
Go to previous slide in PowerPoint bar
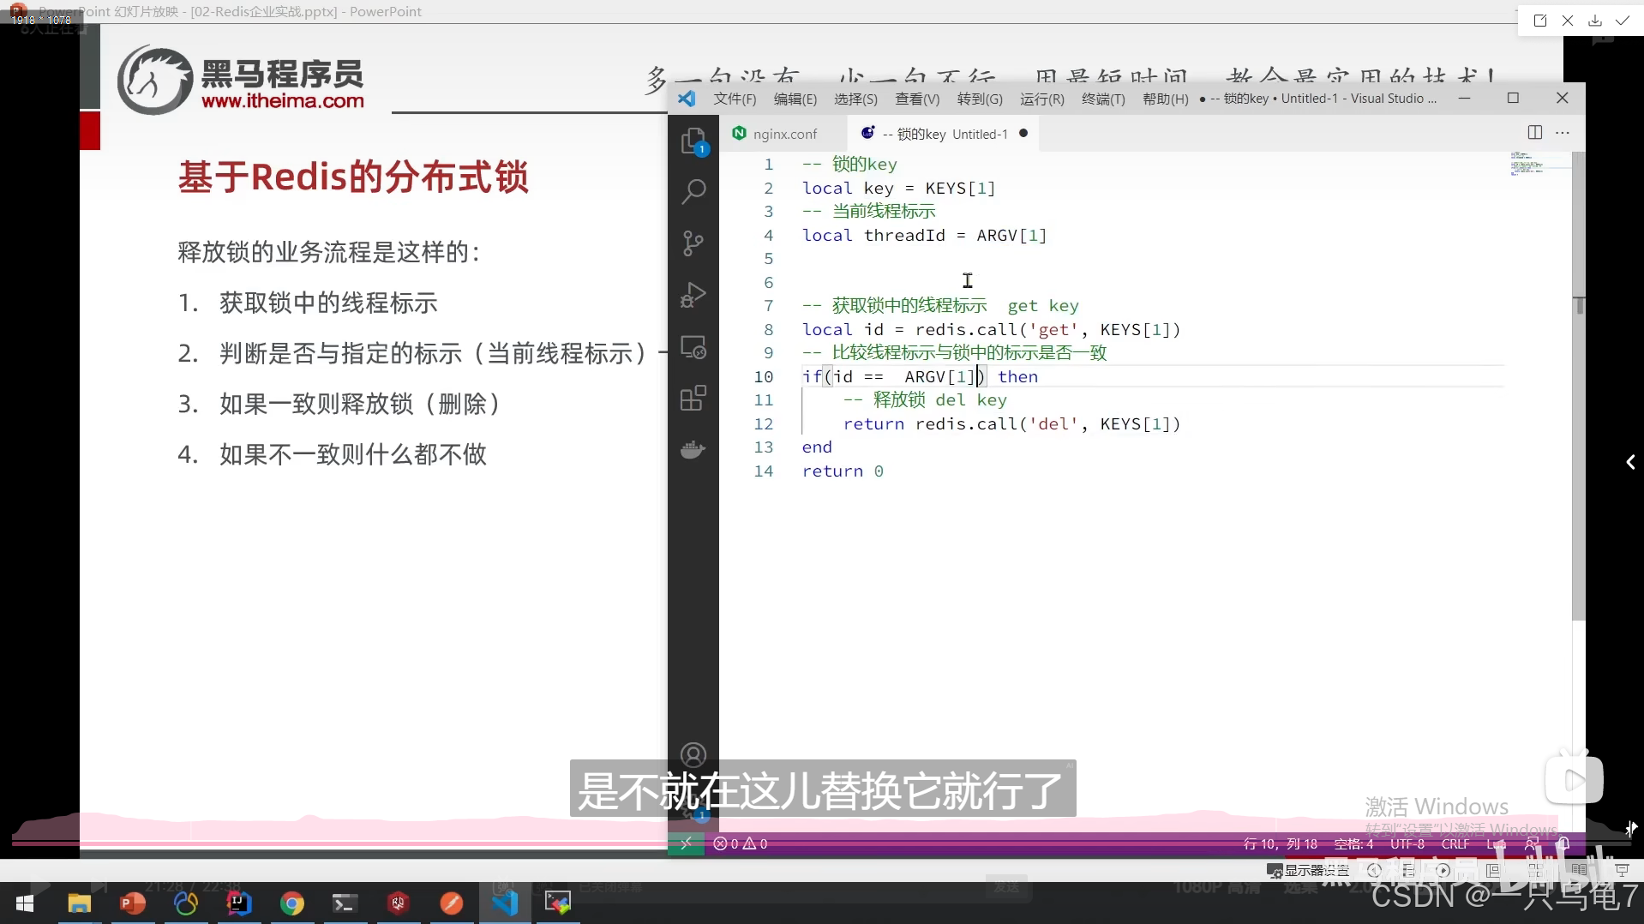1374,870
